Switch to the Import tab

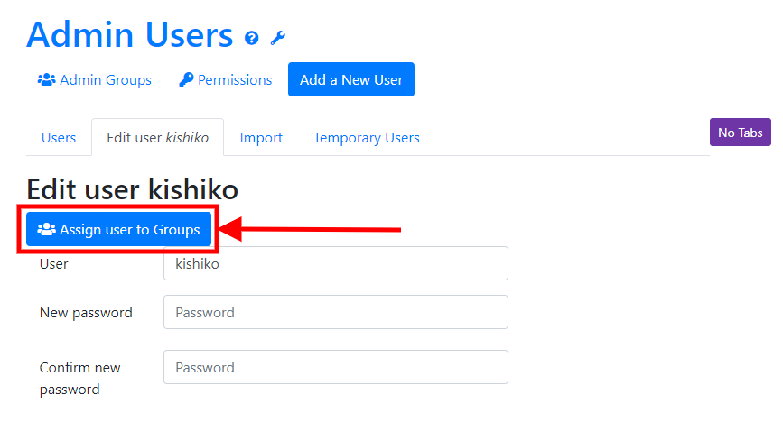point(261,138)
